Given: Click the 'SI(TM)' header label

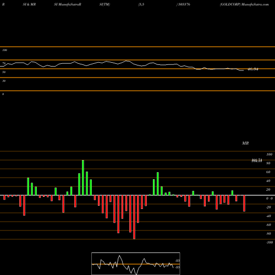Looking at the screenshot, I should pyautogui.click(x=105, y=4).
